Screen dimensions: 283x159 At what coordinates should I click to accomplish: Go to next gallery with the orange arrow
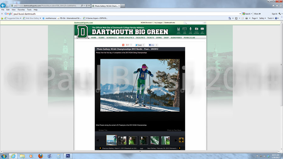point(180,148)
